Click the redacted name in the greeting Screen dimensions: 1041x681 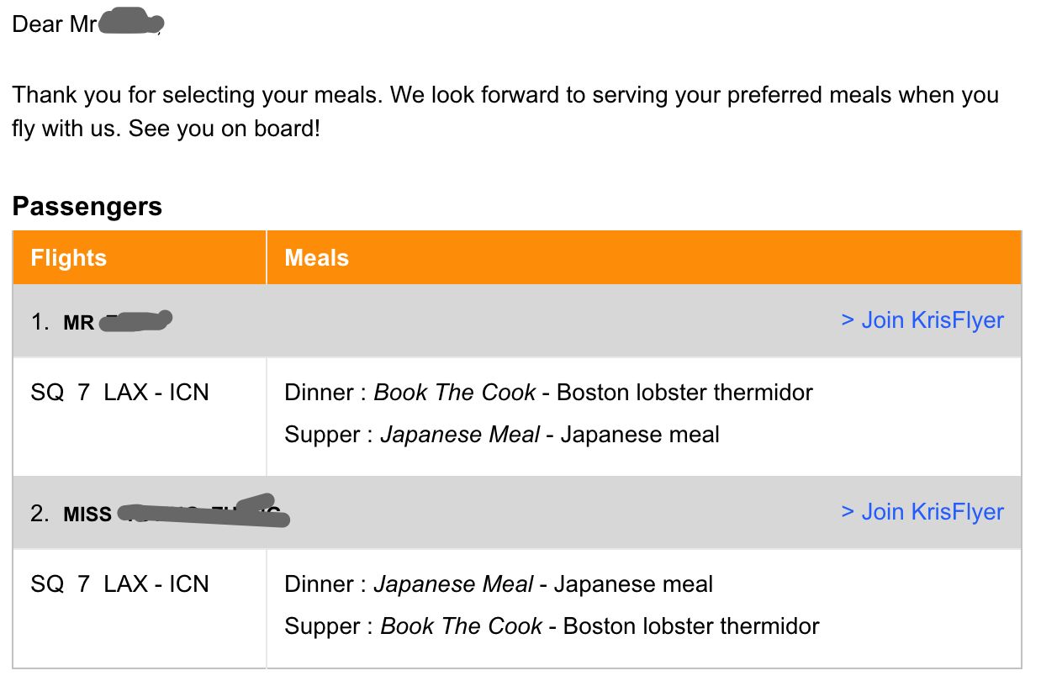(130, 24)
